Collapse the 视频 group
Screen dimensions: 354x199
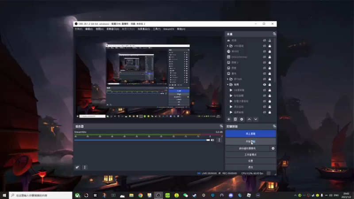(227, 84)
